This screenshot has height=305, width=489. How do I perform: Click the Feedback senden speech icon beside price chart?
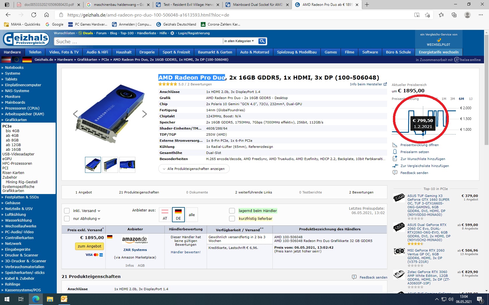(x=395, y=173)
